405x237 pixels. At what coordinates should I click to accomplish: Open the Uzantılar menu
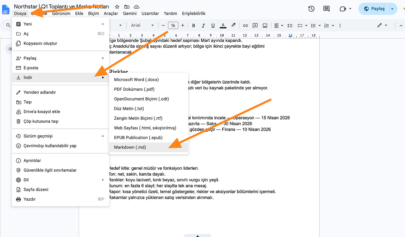coord(150,13)
